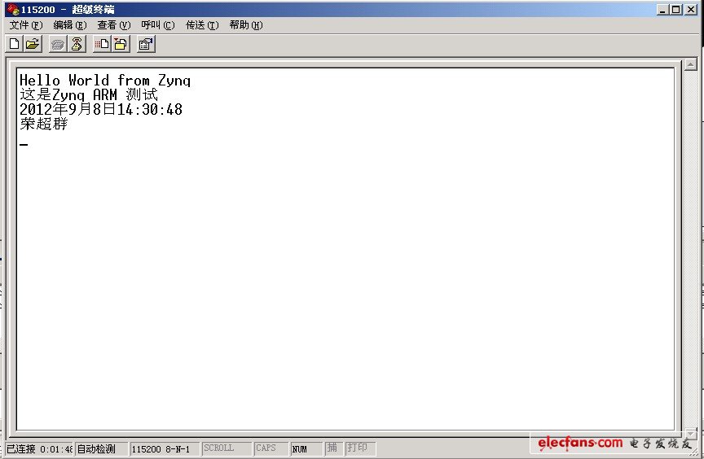This screenshot has height=459, width=704.
Task: Click the Call (phone) toolbar icon
Action: (57, 44)
